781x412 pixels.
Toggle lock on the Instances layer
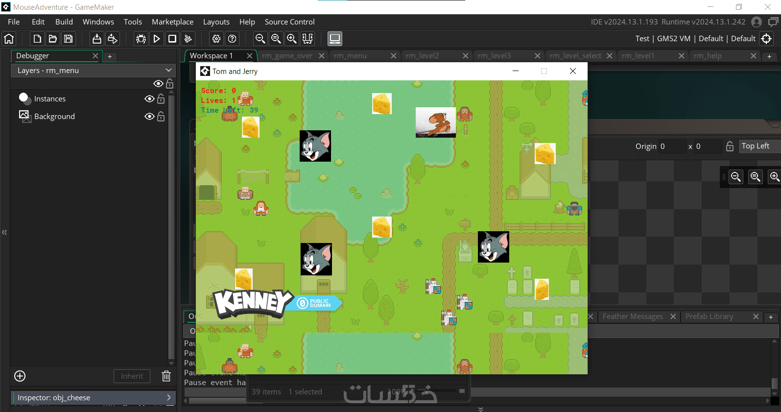161,99
